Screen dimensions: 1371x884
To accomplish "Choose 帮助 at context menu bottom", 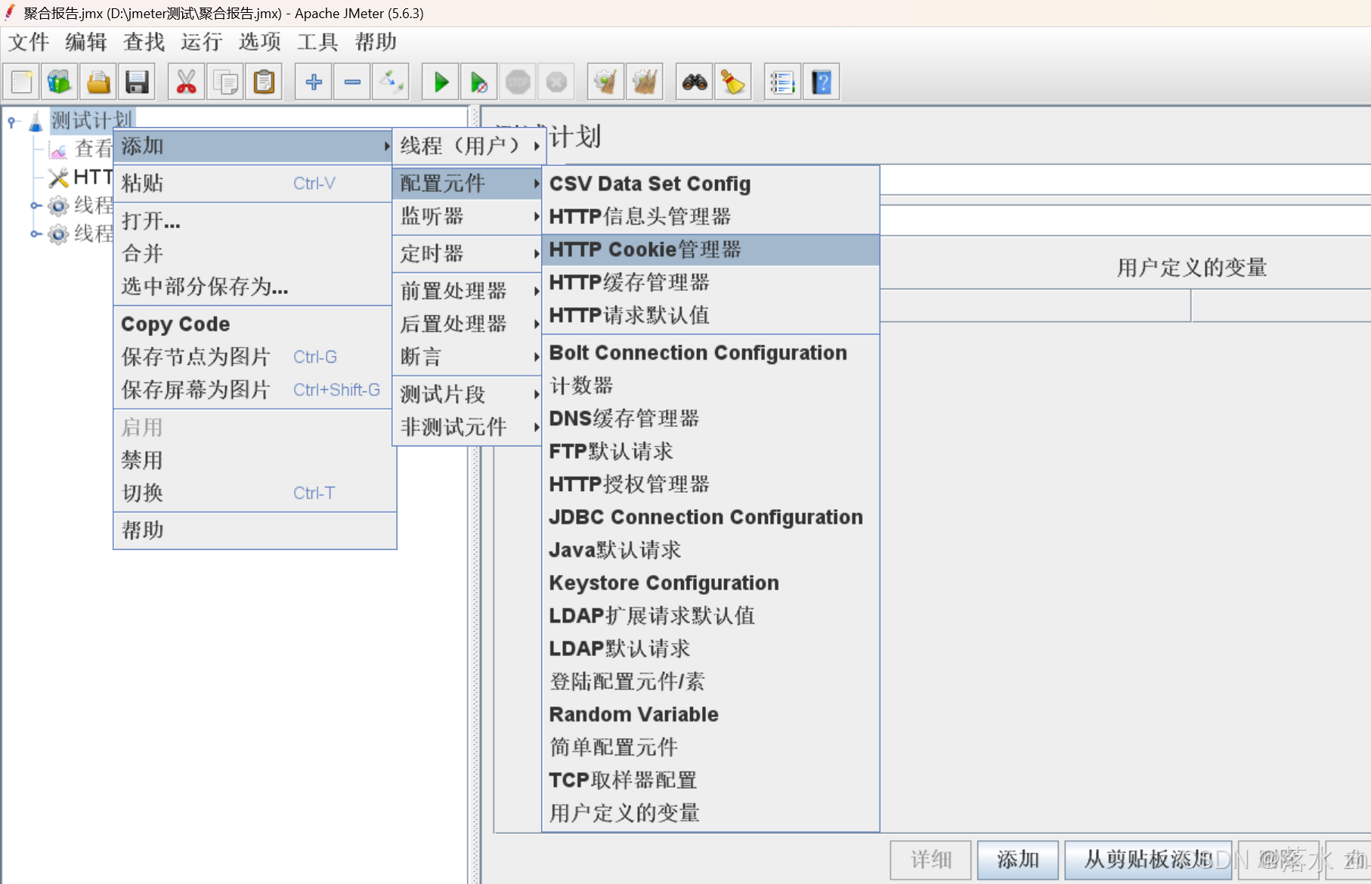I will pyautogui.click(x=255, y=530).
